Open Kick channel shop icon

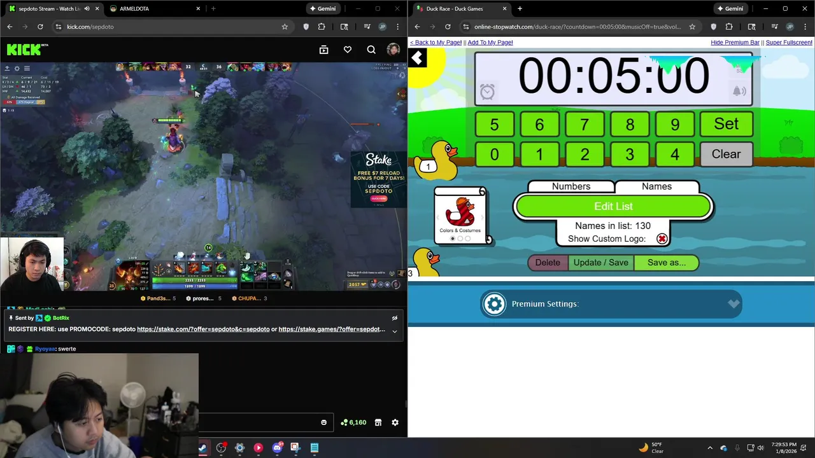click(x=378, y=422)
